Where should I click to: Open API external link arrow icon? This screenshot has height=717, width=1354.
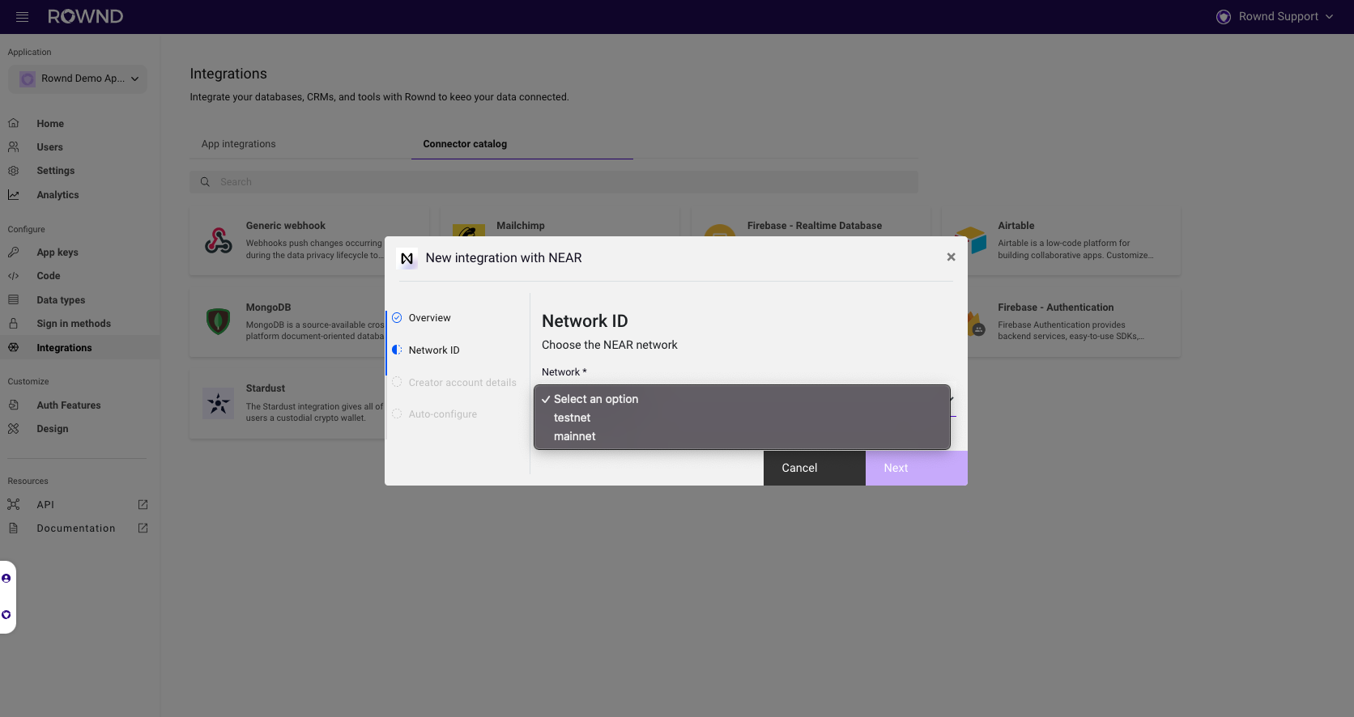point(143,505)
